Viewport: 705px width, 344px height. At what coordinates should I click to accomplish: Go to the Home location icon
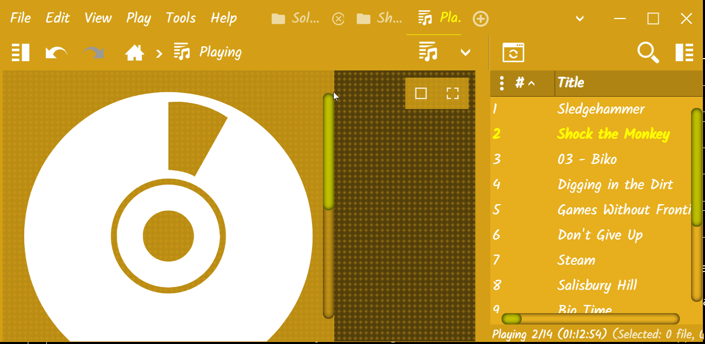pyautogui.click(x=134, y=52)
